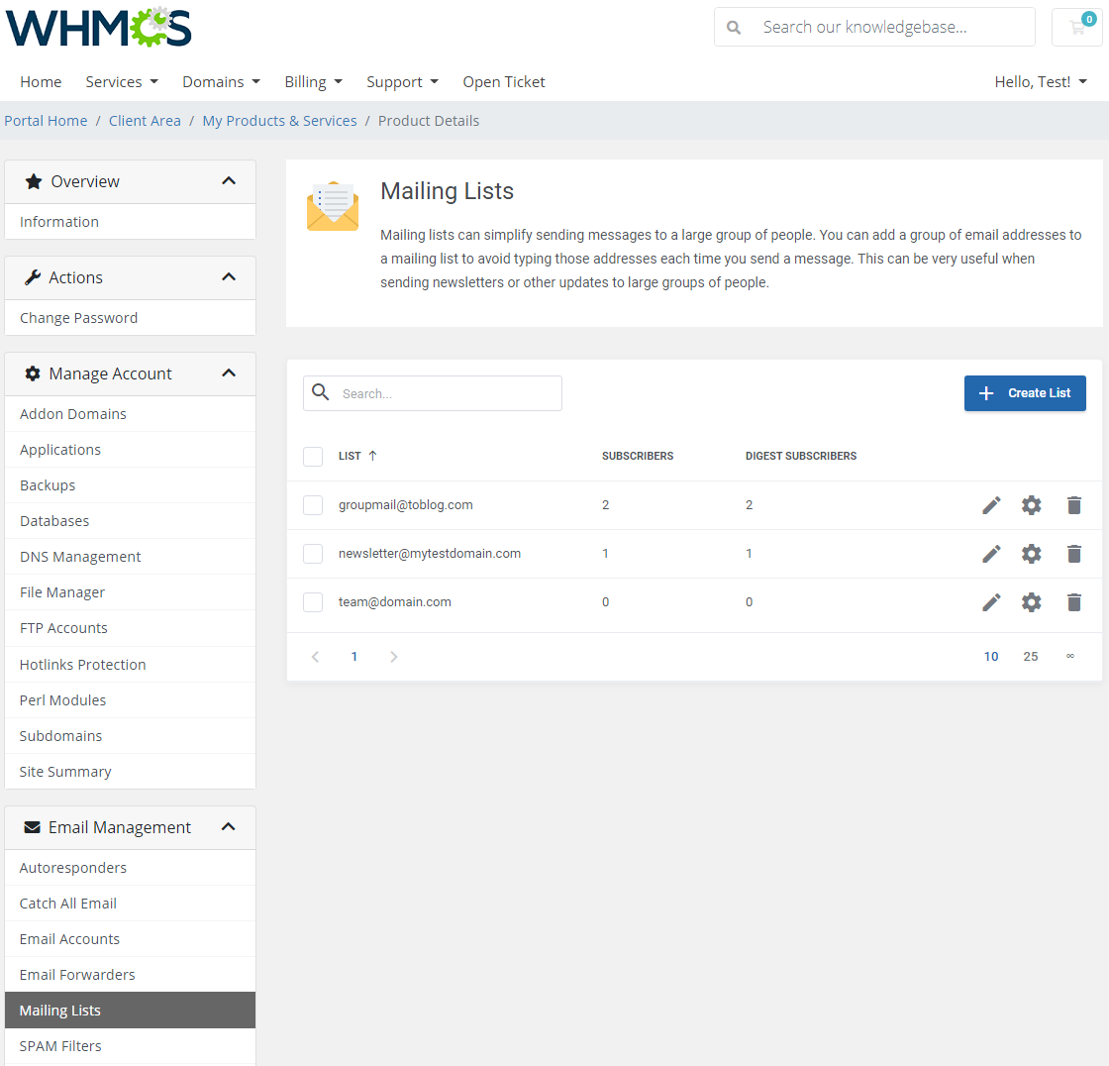The image size is (1109, 1066).
Task: Open Autoresponders in sidebar
Action: pos(130,868)
